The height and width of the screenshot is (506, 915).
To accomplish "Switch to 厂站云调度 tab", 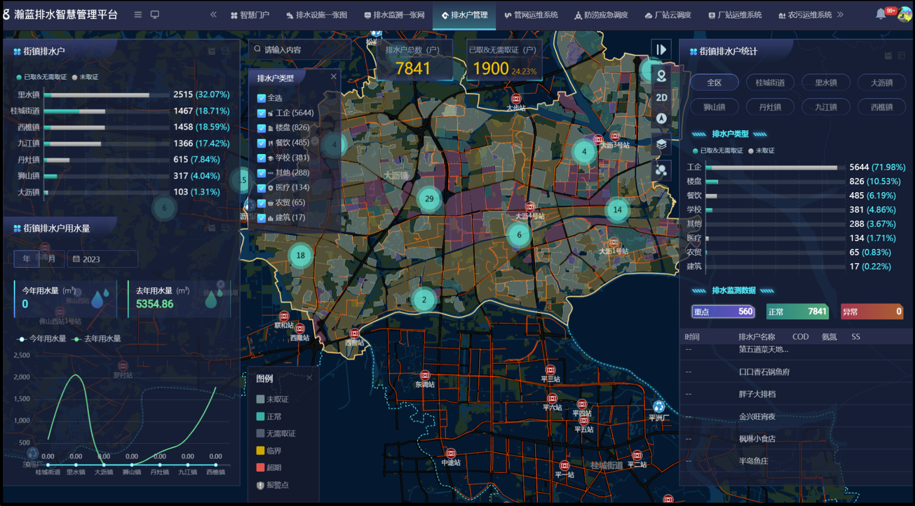I will click(668, 15).
